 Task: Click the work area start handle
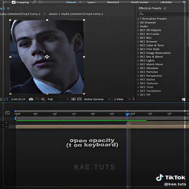pos(15,118)
